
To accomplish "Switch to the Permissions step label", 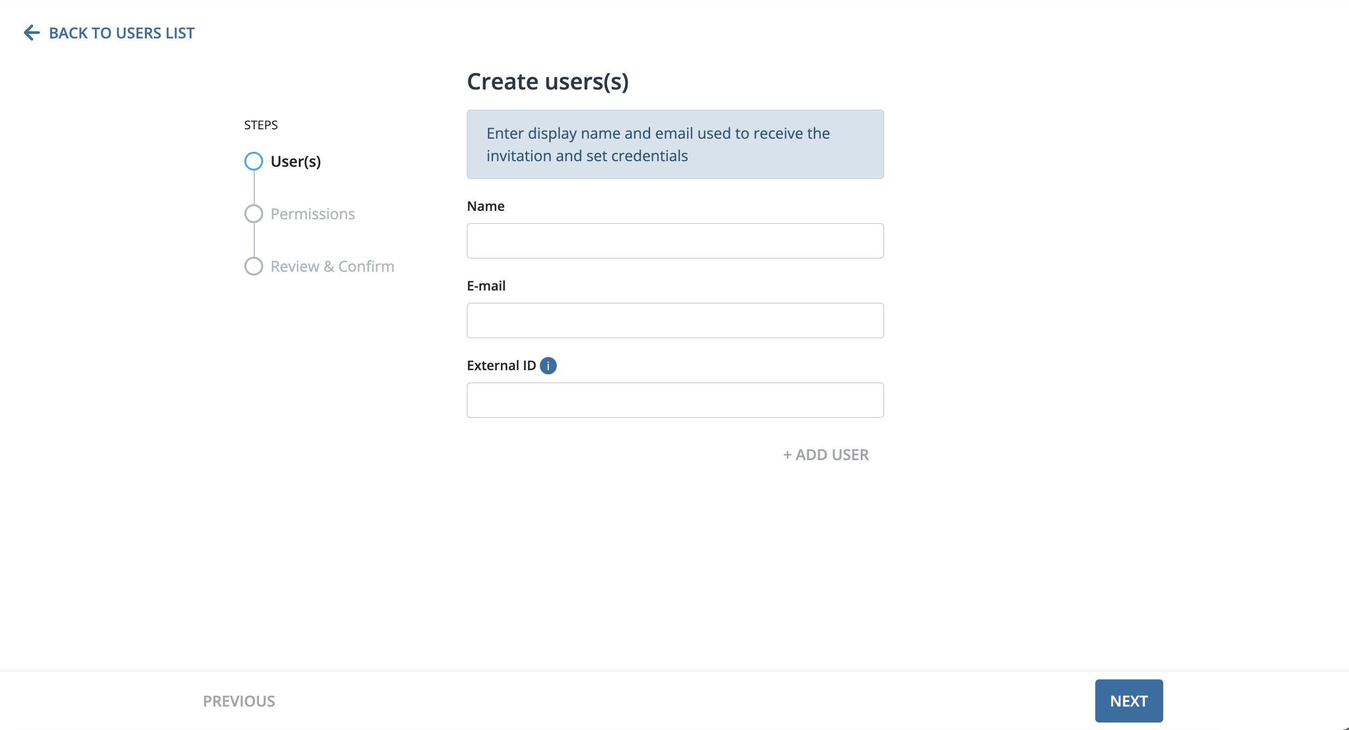I will [x=313, y=214].
